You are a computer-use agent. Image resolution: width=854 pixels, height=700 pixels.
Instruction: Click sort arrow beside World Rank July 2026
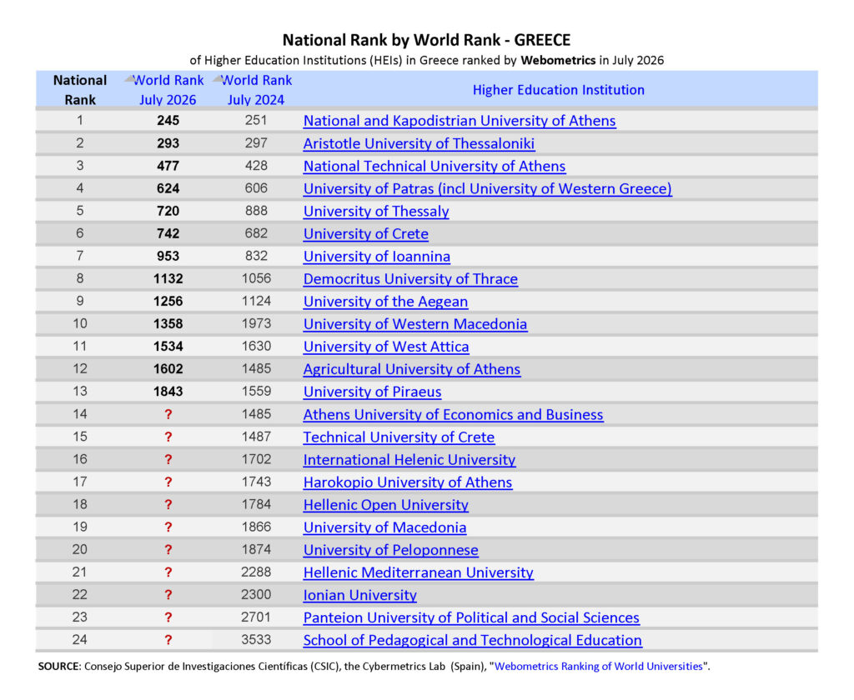pos(129,79)
